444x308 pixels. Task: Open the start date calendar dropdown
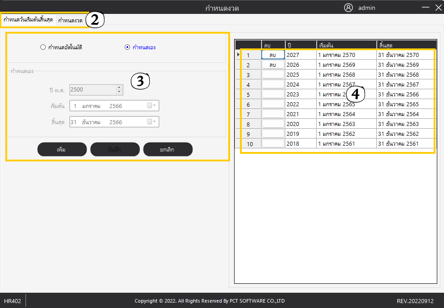pos(152,106)
